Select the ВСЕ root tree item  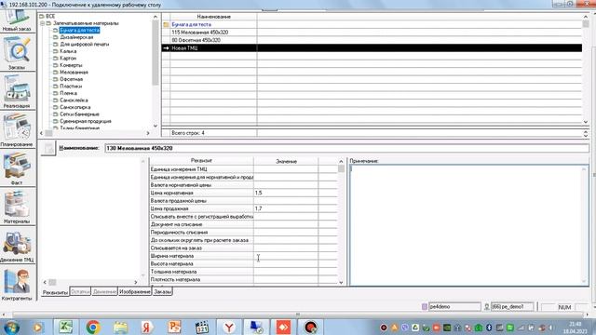[50, 17]
